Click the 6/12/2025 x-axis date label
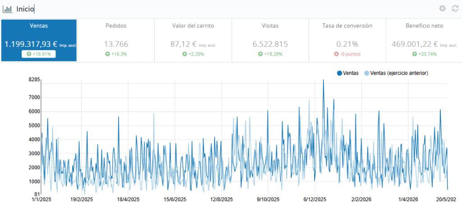The width and height of the screenshot is (462, 208). [314, 199]
